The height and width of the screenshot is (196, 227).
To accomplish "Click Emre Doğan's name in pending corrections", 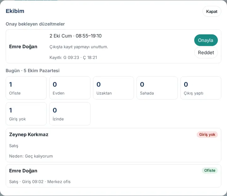I will tap(23, 47).
